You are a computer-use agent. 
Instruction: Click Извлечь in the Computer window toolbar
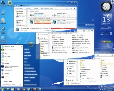[x=36, y=8]
